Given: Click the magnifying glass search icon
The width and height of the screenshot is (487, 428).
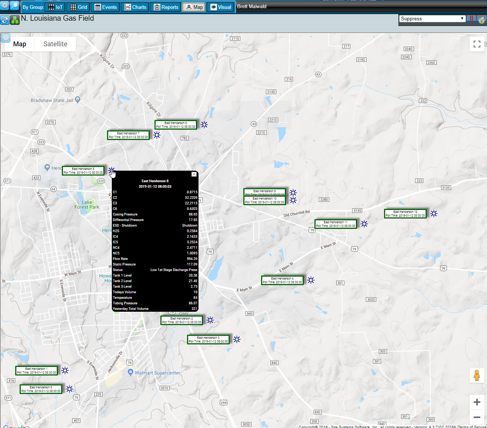Looking at the screenshot, I should point(14,5).
